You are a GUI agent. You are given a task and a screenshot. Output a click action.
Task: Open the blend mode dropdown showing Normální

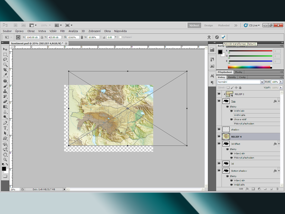pos(240,82)
